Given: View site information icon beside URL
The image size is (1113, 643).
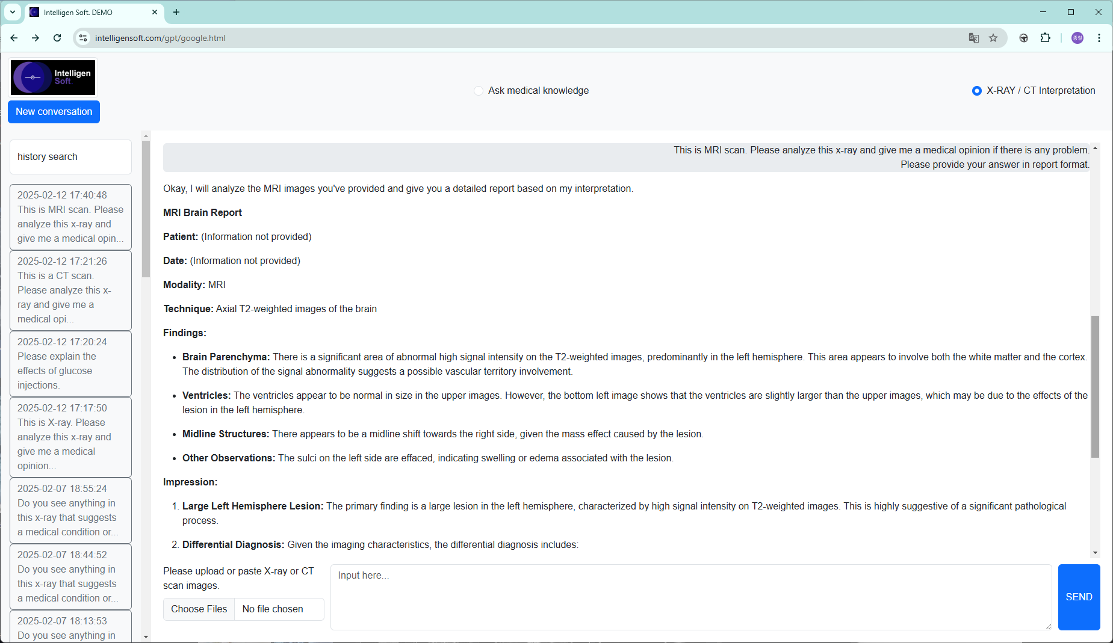Looking at the screenshot, I should [83, 38].
